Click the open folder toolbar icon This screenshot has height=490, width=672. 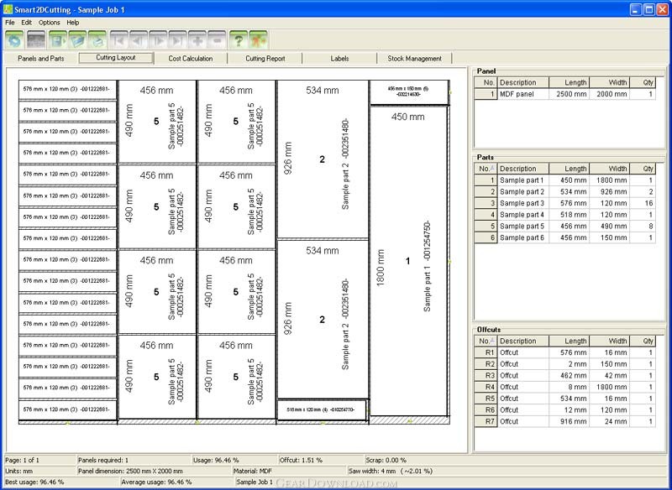[77, 40]
